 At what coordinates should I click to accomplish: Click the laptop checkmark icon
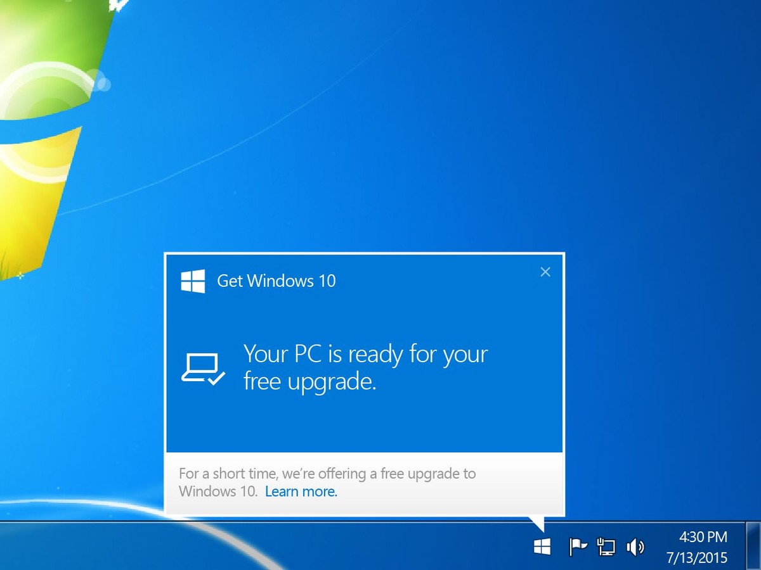204,368
